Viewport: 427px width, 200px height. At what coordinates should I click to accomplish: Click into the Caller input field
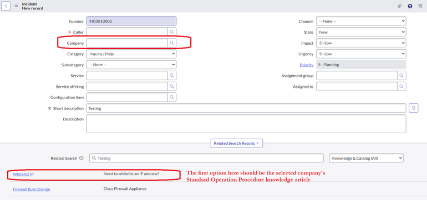point(127,32)
